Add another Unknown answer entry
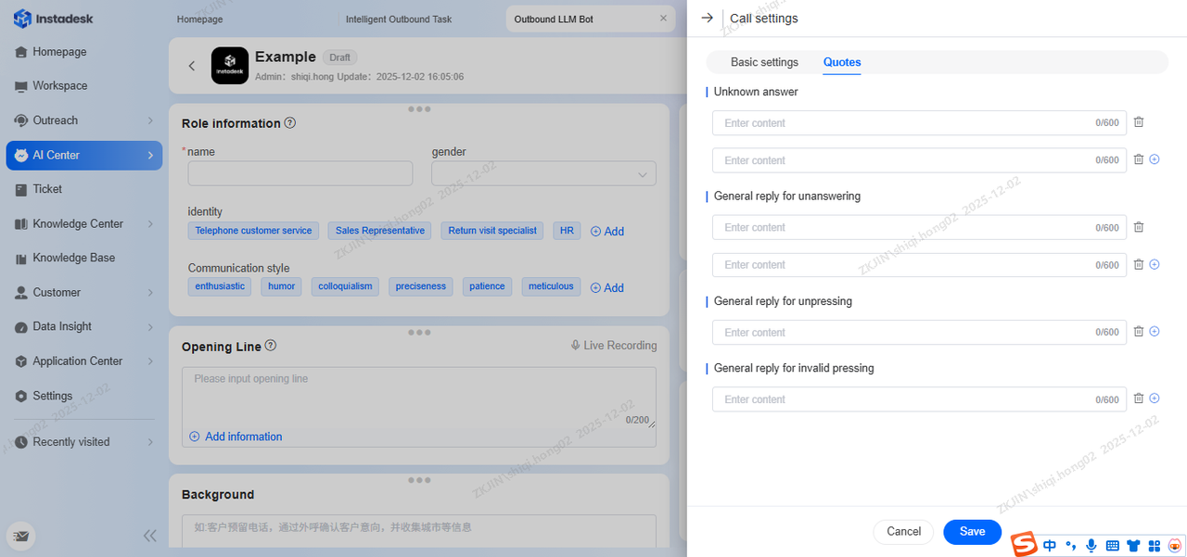The height and width of the screenshot is (557, 1187). (1155, 159)
